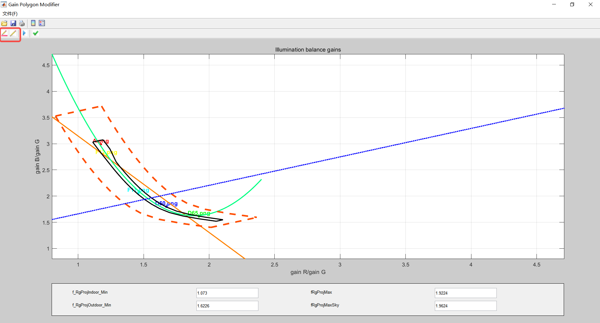The height and width of the screenshot is (323, 600).
Task: Click the open file folder icon
Action: [x=4, y=23]
